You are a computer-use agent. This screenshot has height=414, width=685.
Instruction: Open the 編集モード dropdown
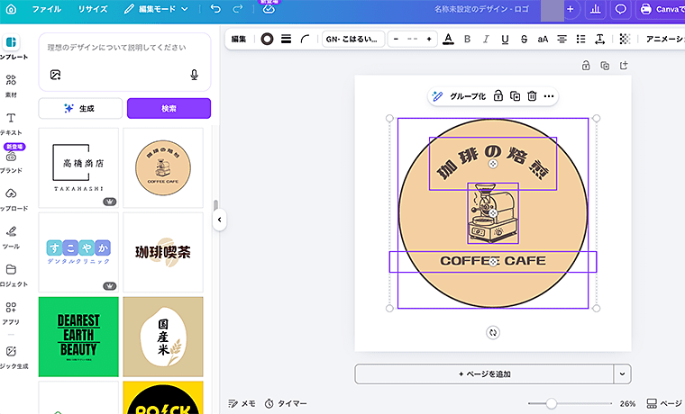(156, 9)
